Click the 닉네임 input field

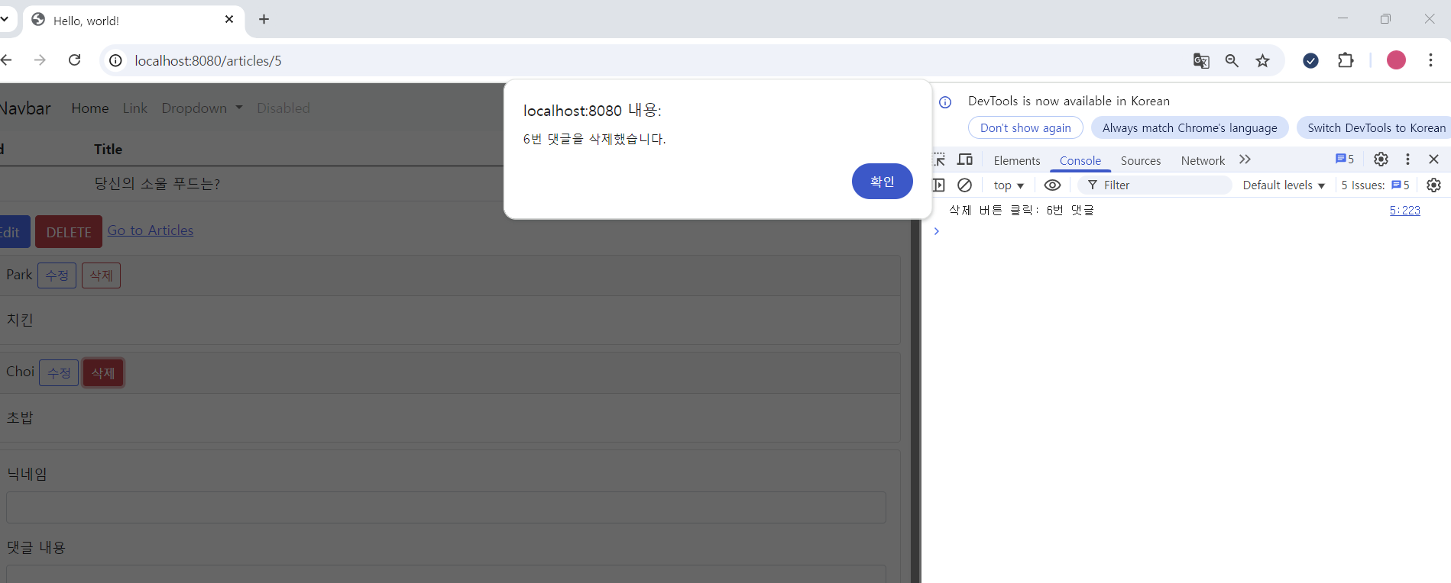pos(445,507)
